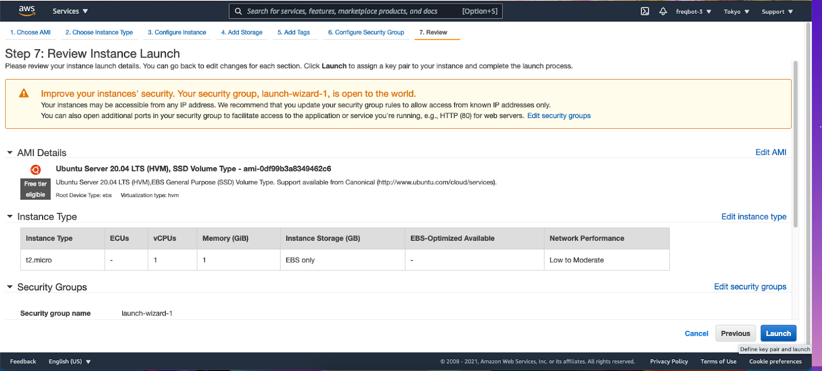Open the Terms of Use link
The width and height of the screenshot is (822, 371).
pos(718,361)
